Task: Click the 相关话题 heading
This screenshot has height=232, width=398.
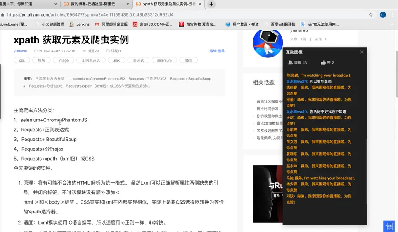Action: (263, 83)
